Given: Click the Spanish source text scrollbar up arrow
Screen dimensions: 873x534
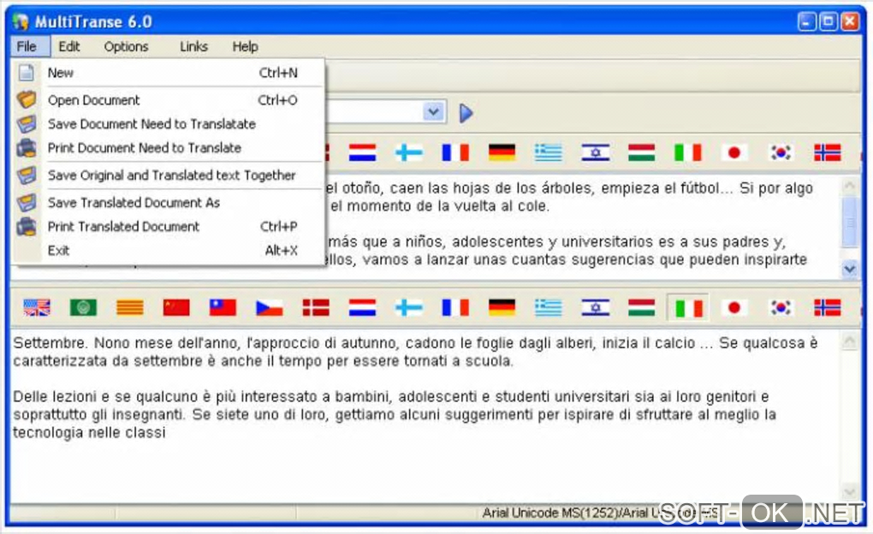Looking at the screenshot, I should (x=850, y=186).
